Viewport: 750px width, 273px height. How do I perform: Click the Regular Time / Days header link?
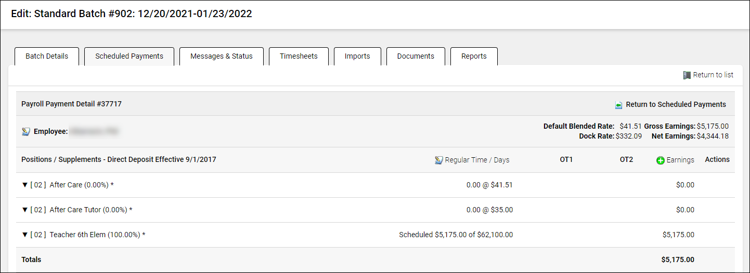477,160
